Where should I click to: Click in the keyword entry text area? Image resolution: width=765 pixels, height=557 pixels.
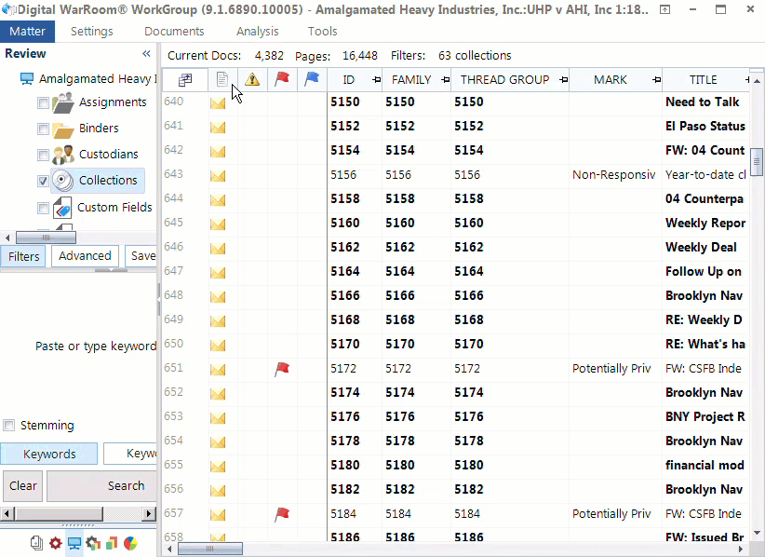(x=78, y=346)
